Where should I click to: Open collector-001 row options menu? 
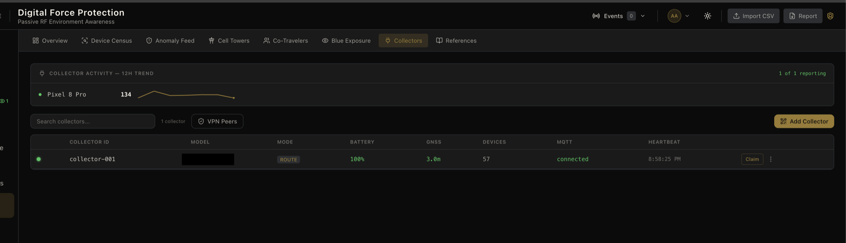click(771, 159)
